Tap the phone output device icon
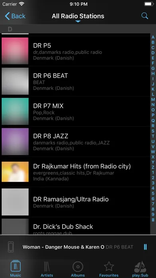The height and width of the screenshot is (278, 156). point(11,247)
